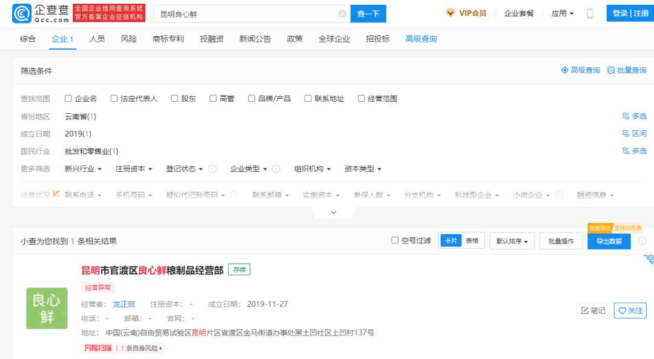Select 云南省(1) province filter
Screen dimensions: 654x359
81,116
